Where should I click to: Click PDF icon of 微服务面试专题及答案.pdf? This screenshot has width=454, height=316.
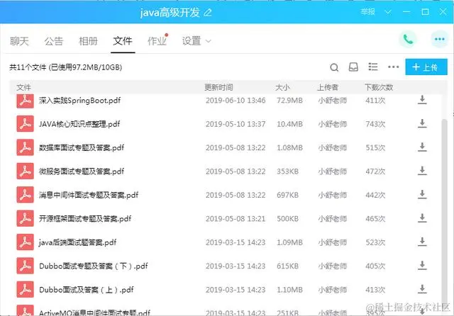[26, 171]
